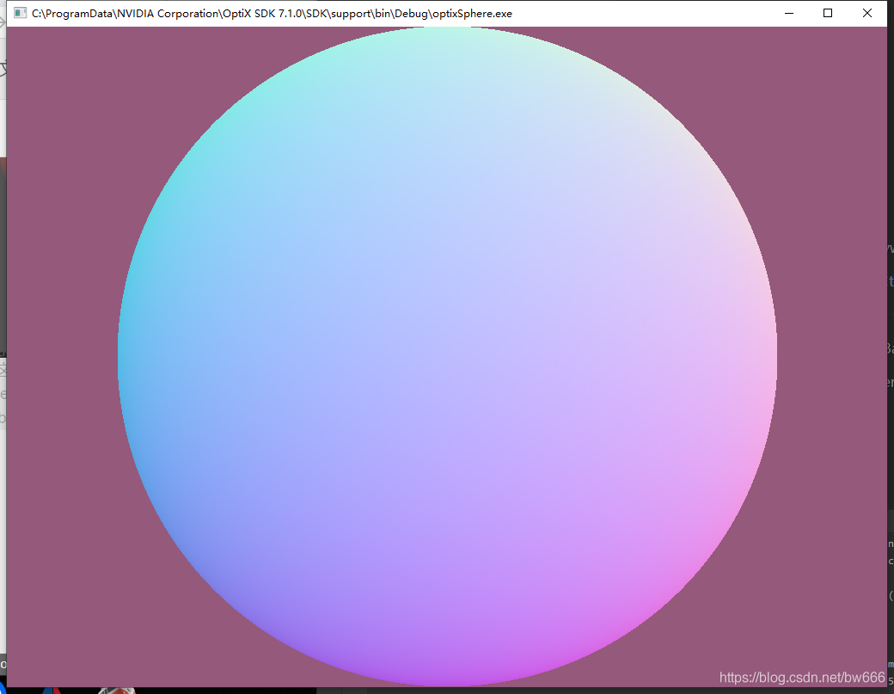Click the optixSphere window title bar icon

coord(20,13)
